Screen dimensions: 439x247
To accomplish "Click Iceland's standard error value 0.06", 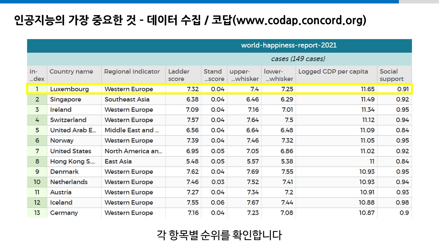I will point(214,203).
